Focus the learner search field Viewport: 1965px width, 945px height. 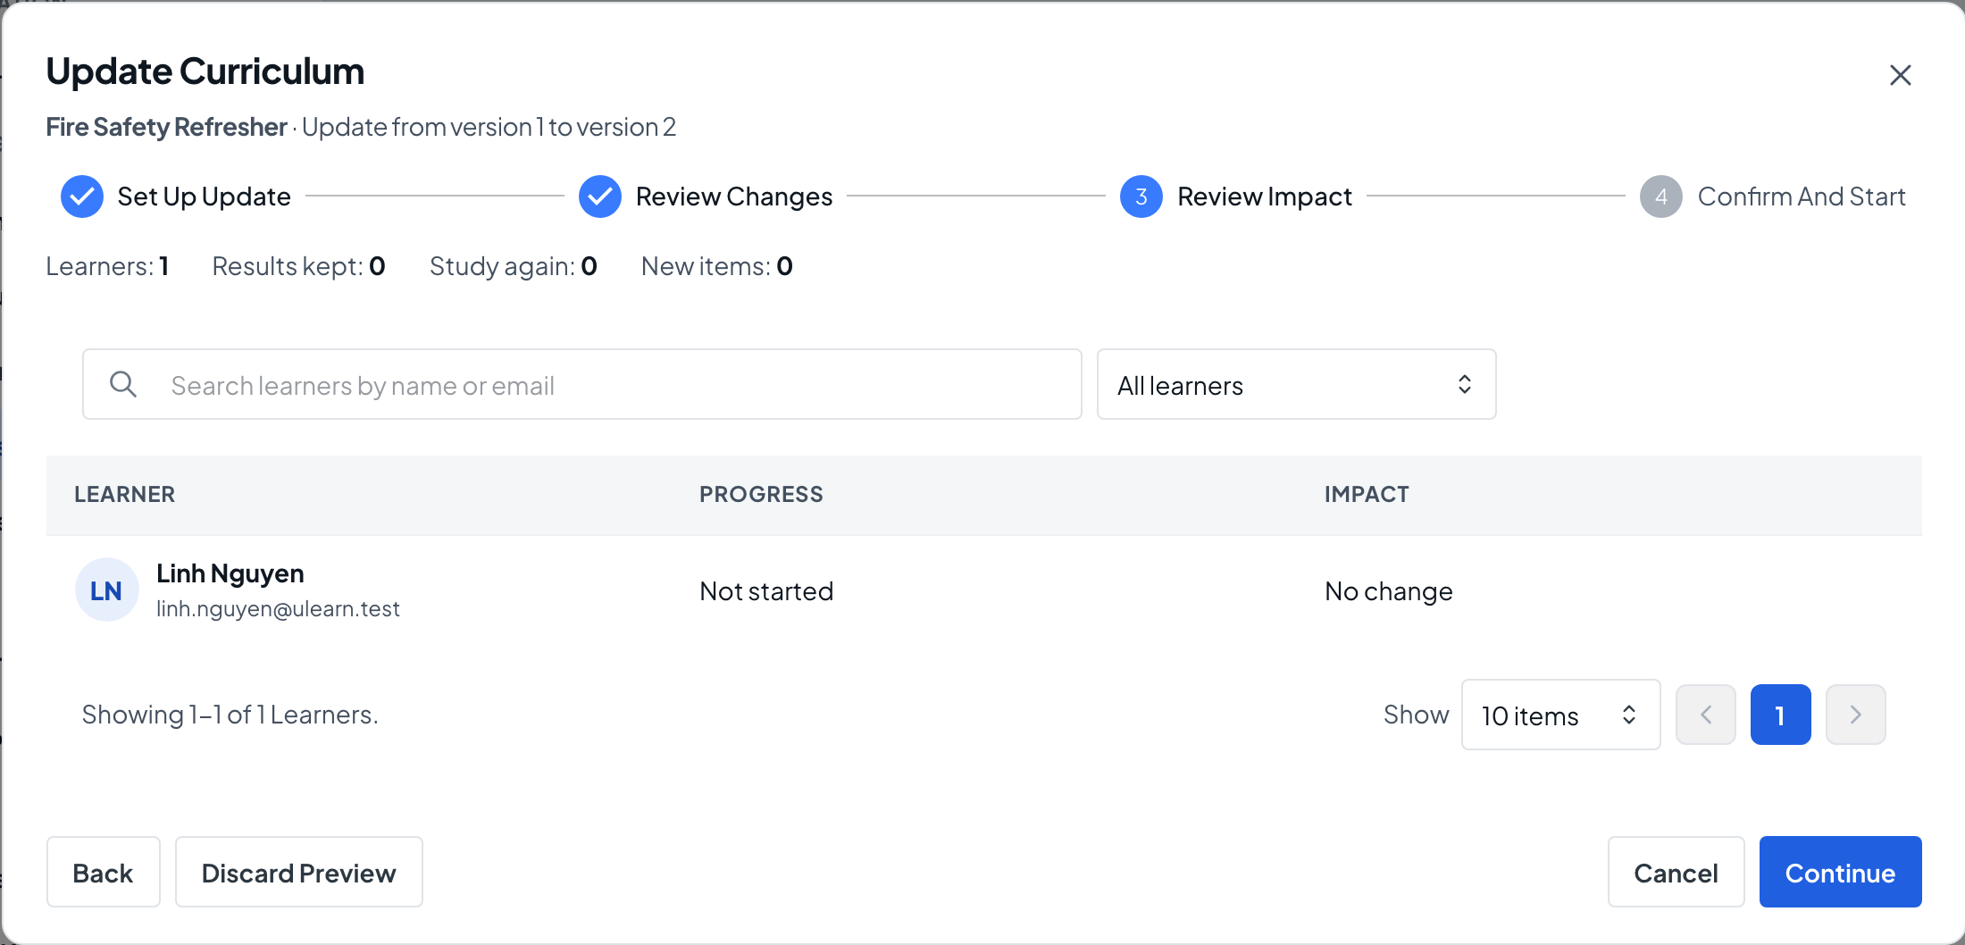coord(582,384)
